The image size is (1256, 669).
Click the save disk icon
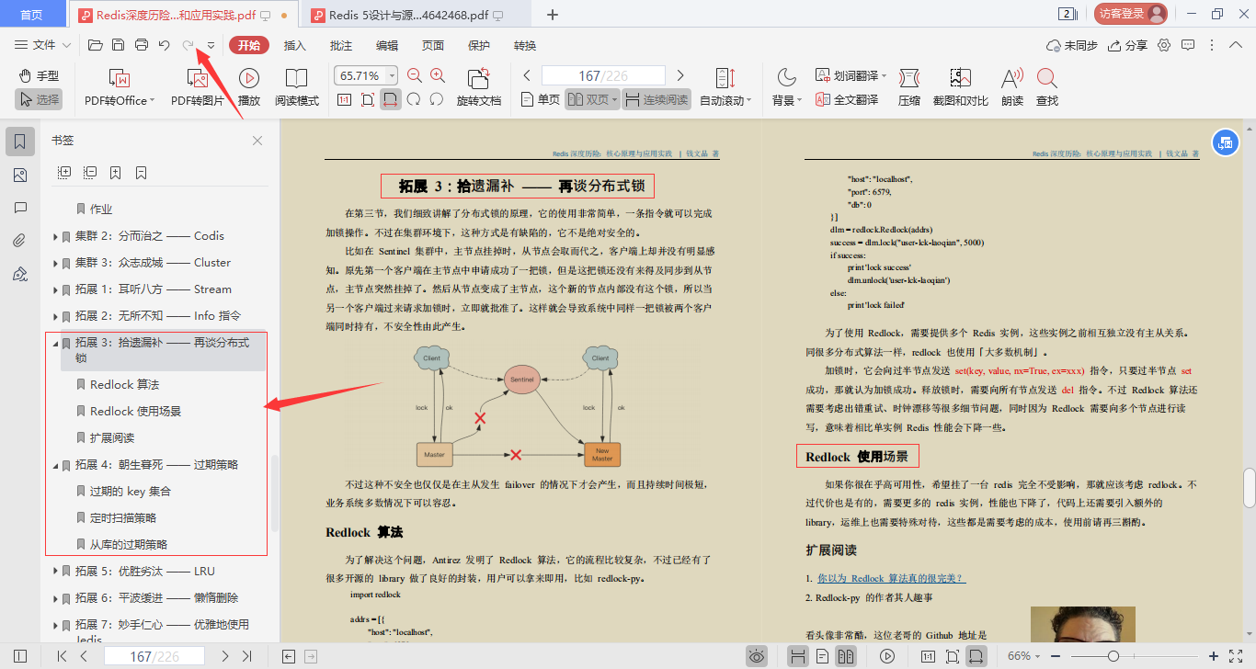pyautogui.click(x=118, y=45)
